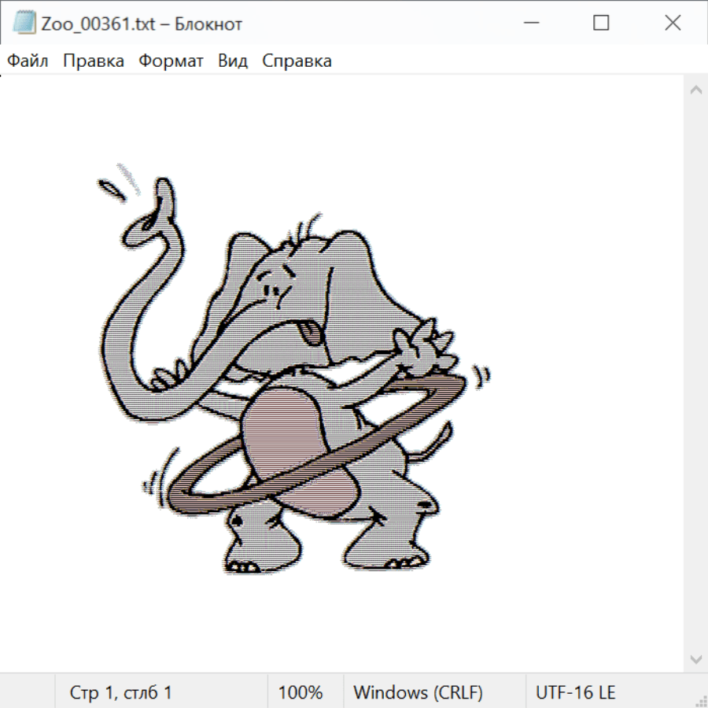Click the 100% zoom indicator

click(x=301, y=692)
